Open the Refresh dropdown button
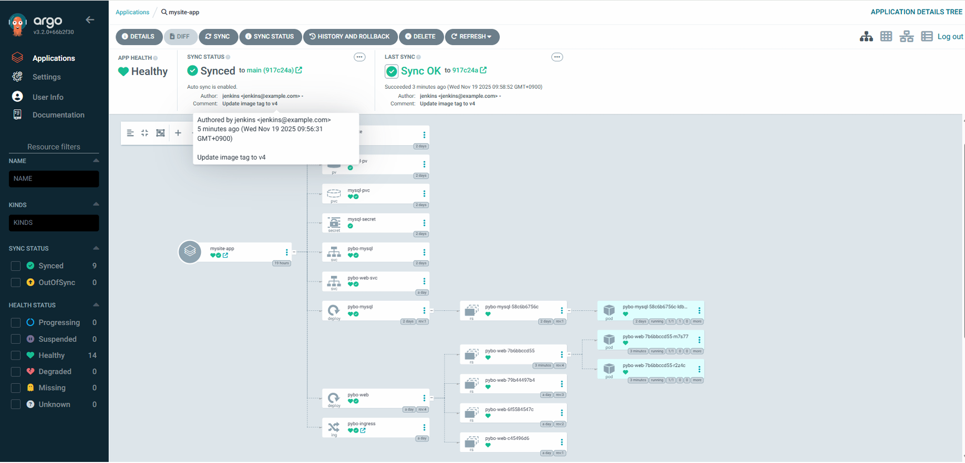Screen dimensions: 965x463 [472, 37]
